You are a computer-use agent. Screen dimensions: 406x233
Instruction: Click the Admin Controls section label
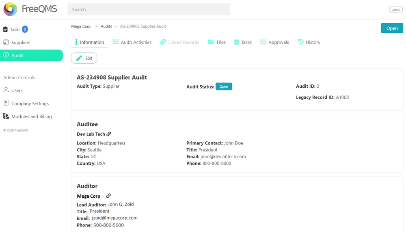click(x=19, y=78)
